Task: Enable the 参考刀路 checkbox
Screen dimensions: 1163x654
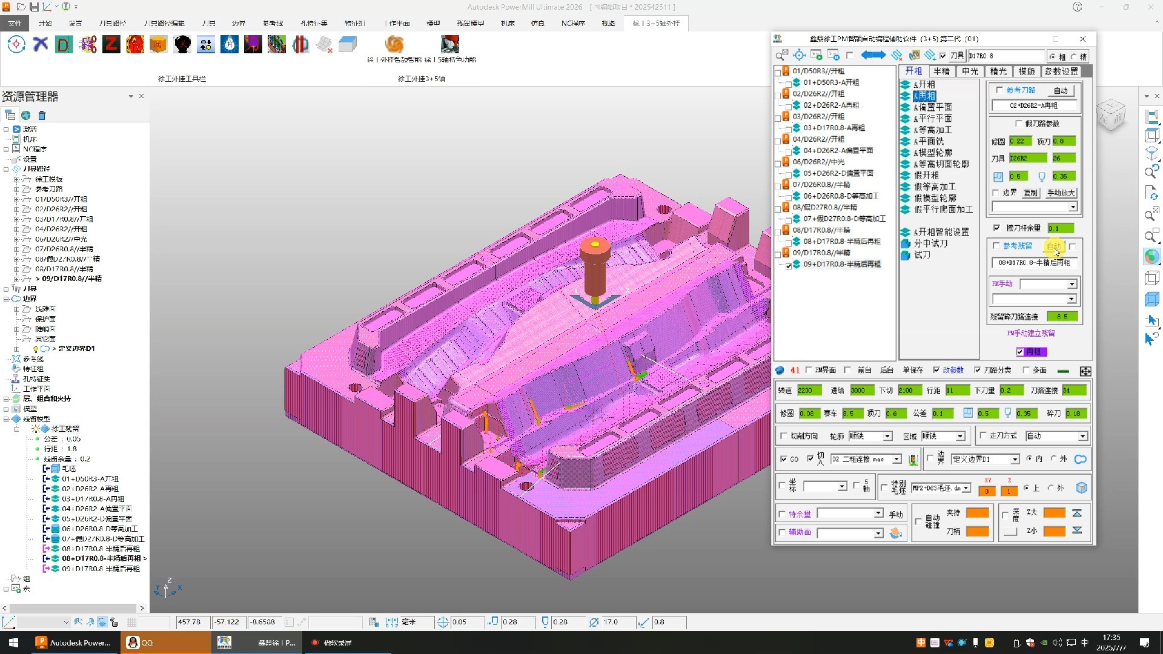Action: (x=999, y=90)
